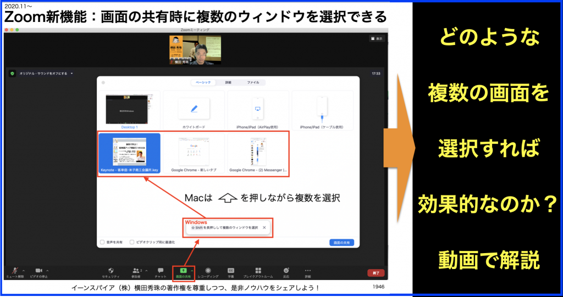Select the Desktop 1 thumbnail
The width and height of the screenshot is (563, 297).
tap(130, 110)
